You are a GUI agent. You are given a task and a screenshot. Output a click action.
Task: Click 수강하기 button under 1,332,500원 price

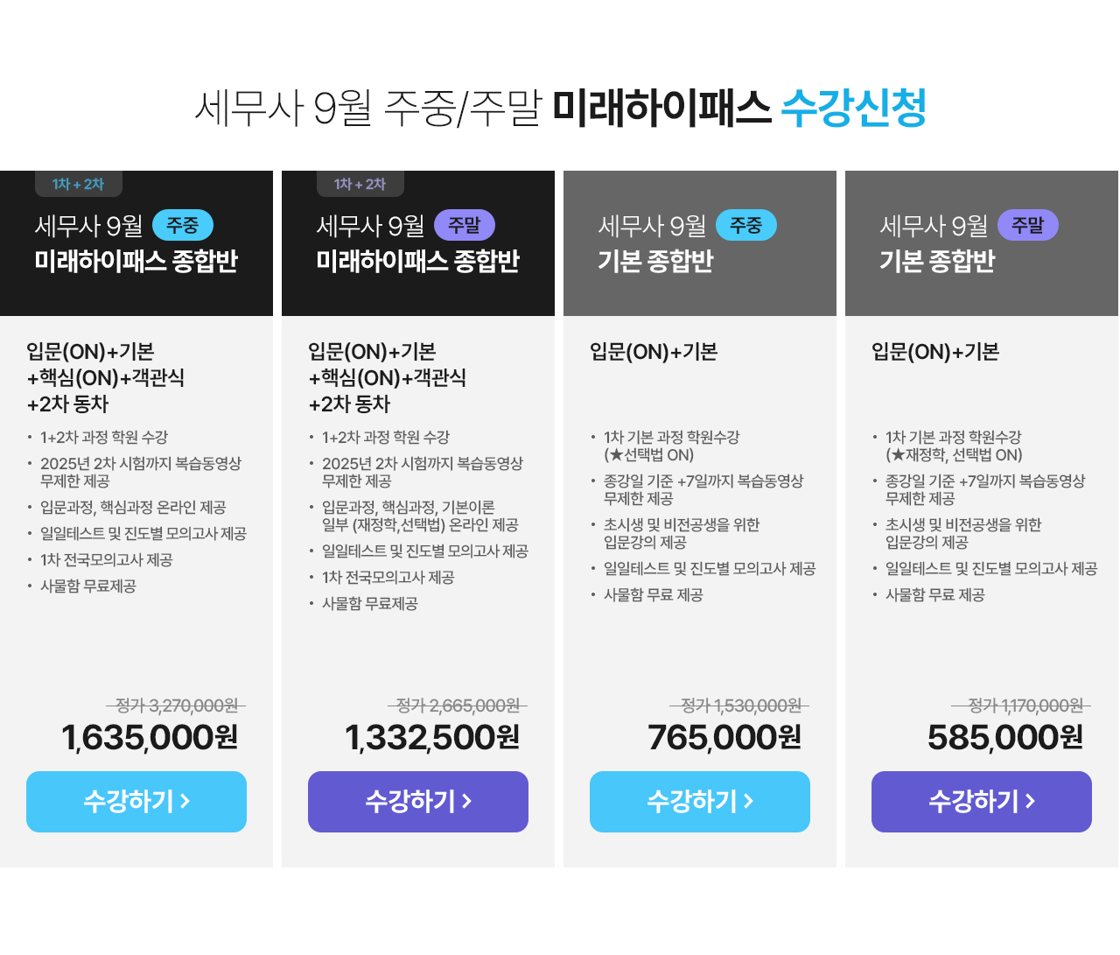pos(418,802)
